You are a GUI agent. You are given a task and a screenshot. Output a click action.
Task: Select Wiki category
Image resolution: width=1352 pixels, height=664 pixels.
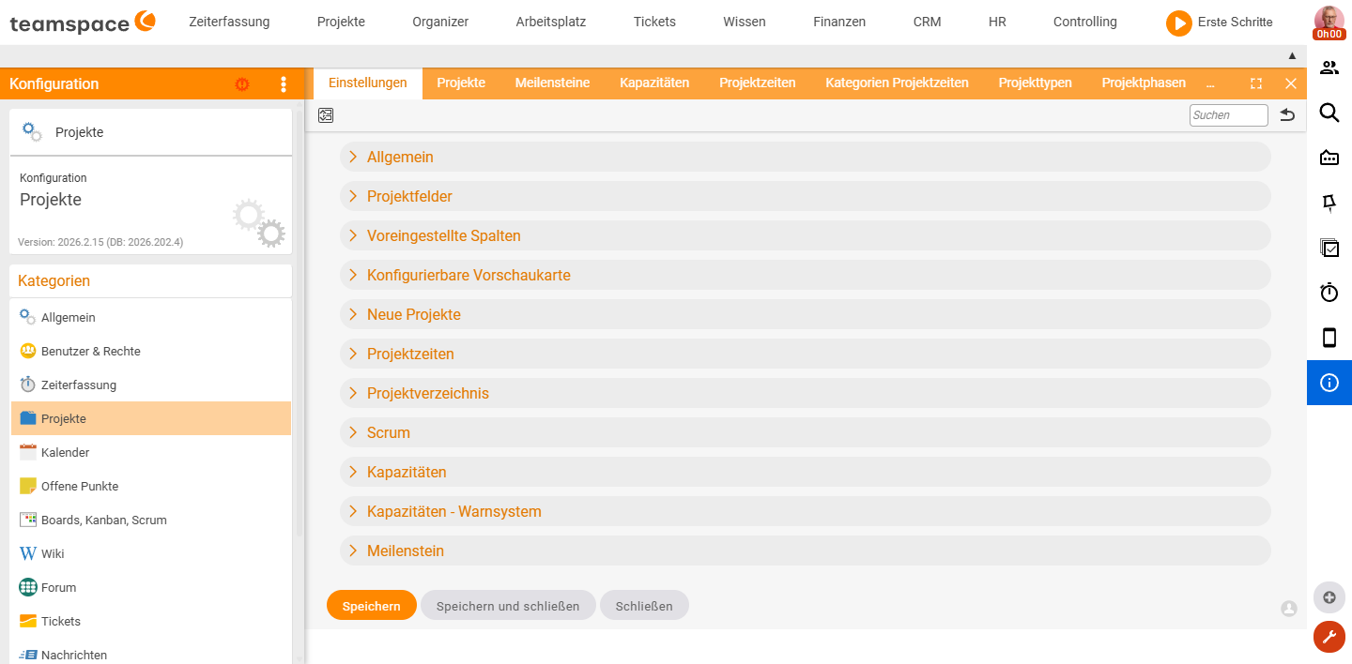pos(151,553)
